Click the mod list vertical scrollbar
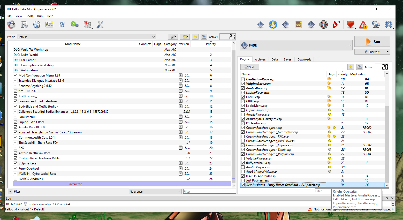 [x=233, y=114]
